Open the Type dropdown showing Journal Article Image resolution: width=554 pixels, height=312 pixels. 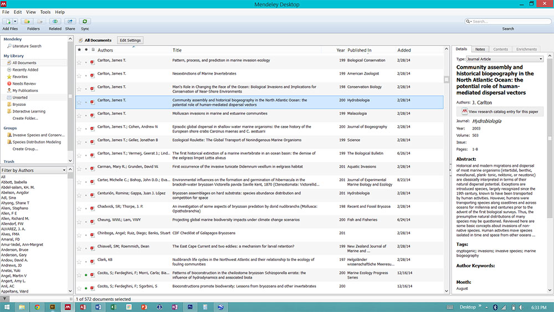(505, 59)
